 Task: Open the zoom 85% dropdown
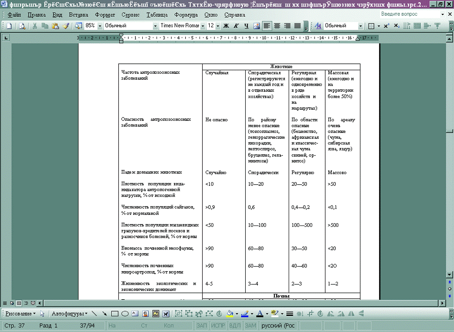[100, 26]
